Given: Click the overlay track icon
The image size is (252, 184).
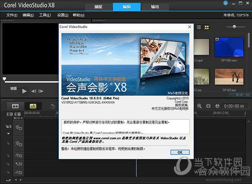Looking at the screenshot, I should [19, 143].
